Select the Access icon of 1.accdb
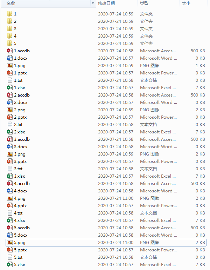 click(10, 51)
